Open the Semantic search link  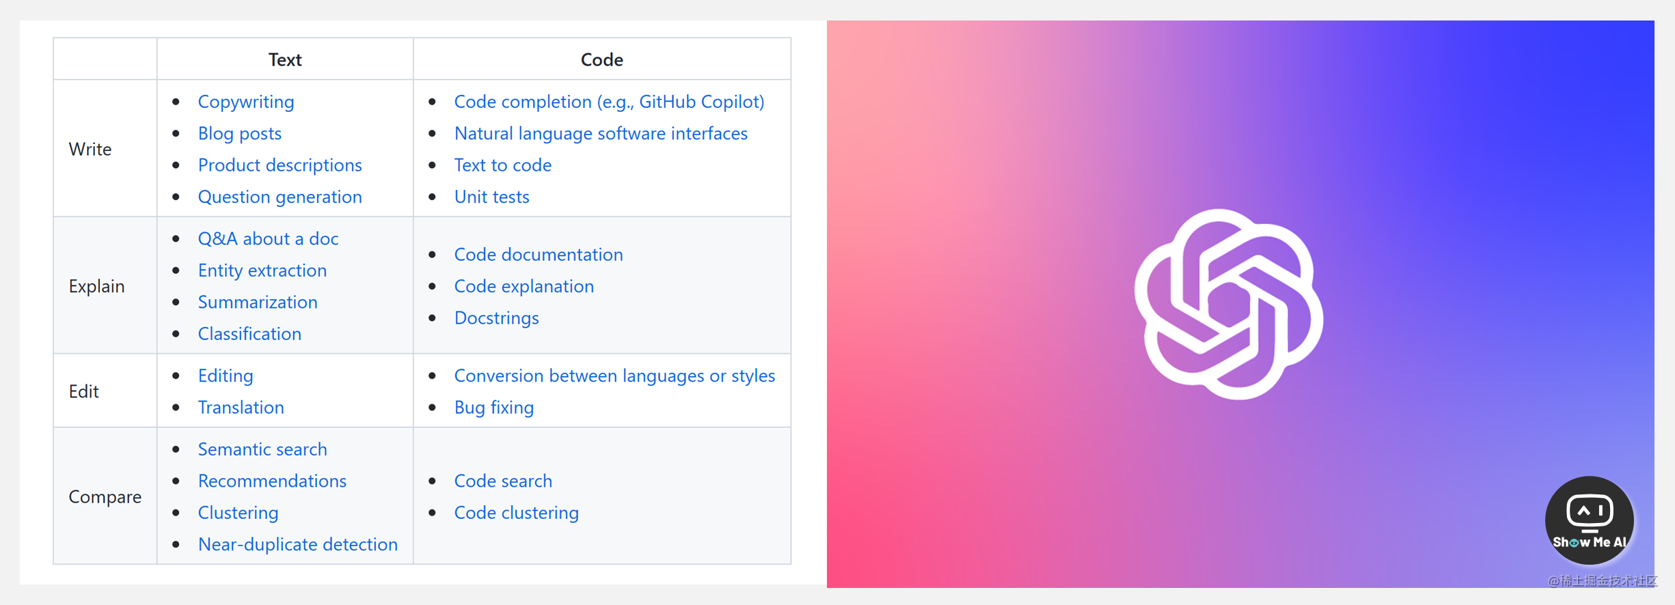[262, 449]
